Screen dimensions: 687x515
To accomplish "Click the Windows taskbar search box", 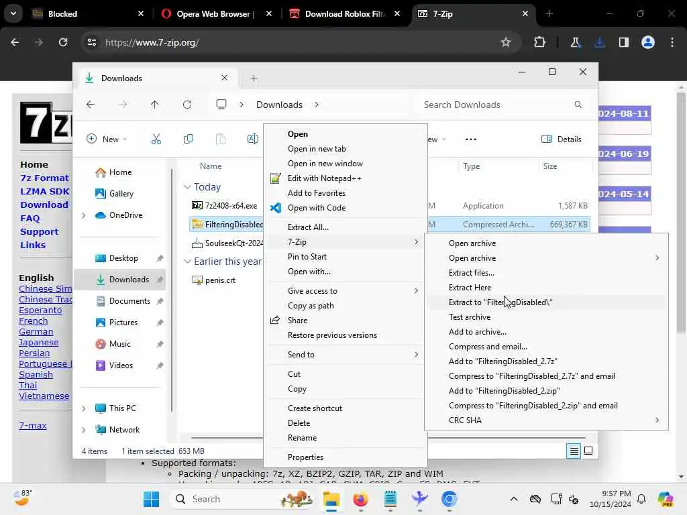I will tap(241, 499).
